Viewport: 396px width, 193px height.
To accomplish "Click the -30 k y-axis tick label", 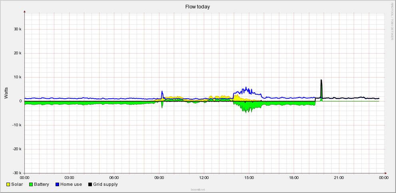I will (x=16, y=173).
